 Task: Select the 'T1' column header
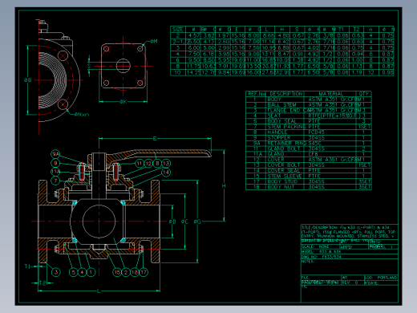click(x=341, y=30)
